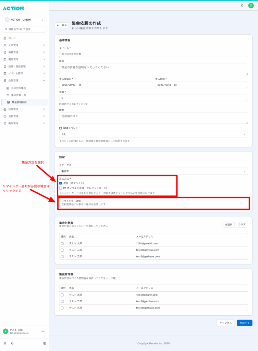Expand the 人事管理 sidebar section
Viewport: 258px width, 351px height.
click(x=24, y=45)
